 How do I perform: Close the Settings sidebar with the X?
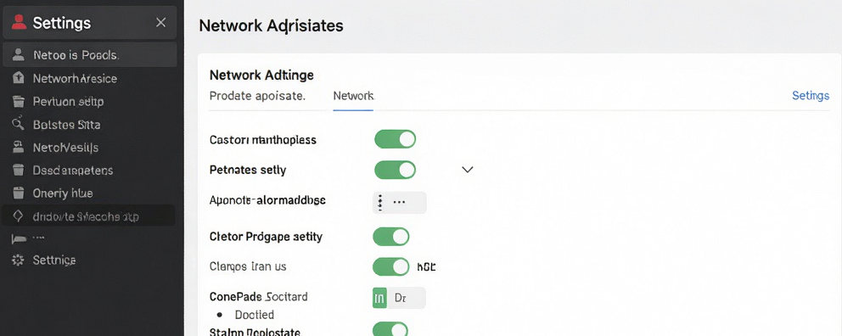tap(160, 23)
